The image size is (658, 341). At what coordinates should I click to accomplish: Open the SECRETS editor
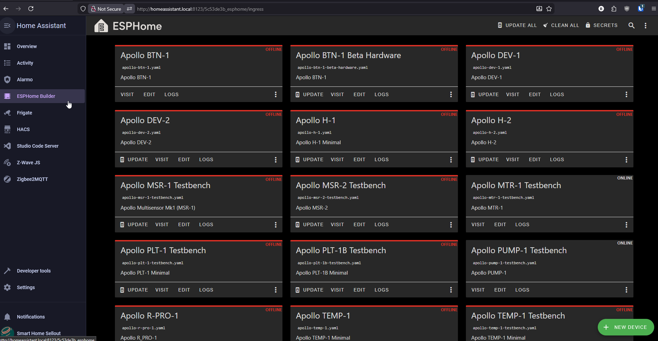point(601,25)
